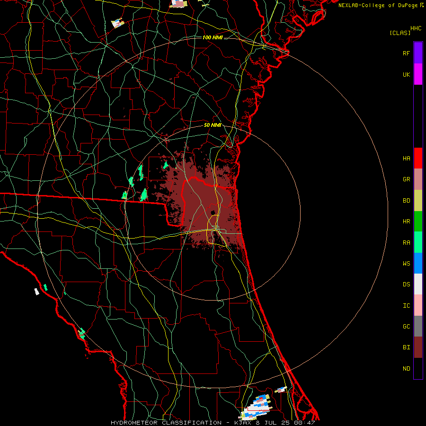Click the "100 NMI" range ring label
Image resolution: width=426 pixels, height=426 pixels.
213,37
